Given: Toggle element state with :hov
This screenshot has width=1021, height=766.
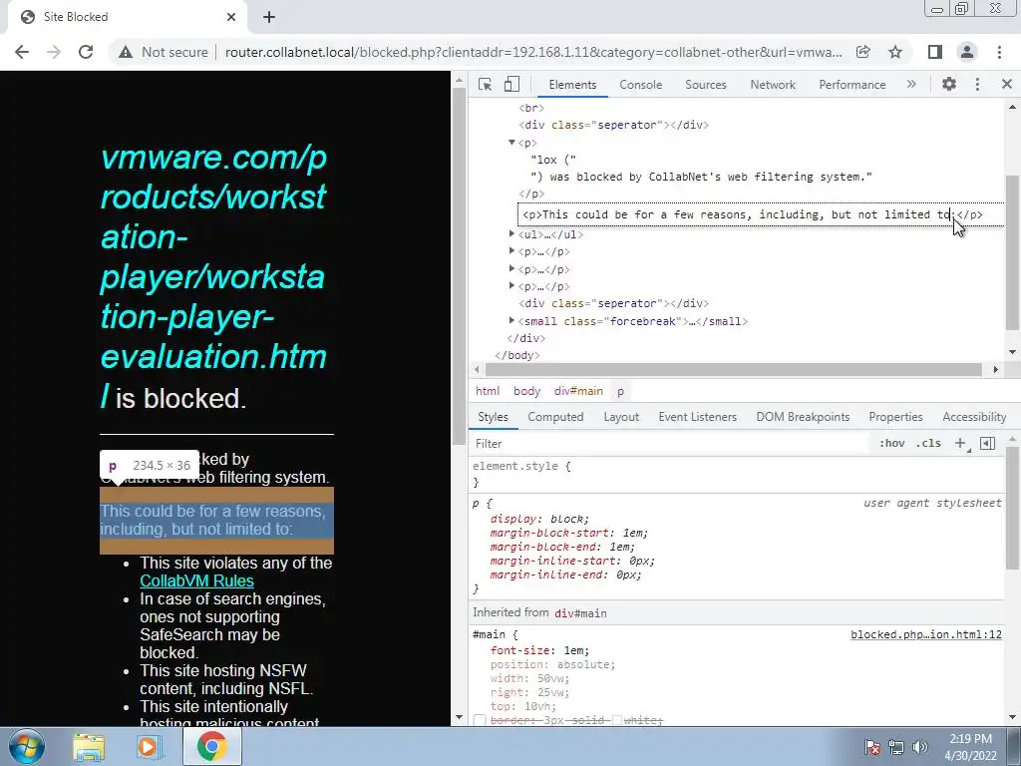Looking at the screenshot, I should (x=891, y=444).
